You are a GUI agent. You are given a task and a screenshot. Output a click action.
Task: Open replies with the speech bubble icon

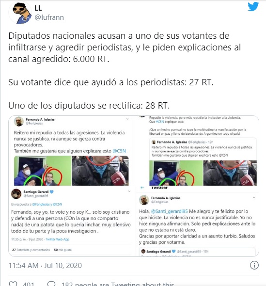(51, 284)
